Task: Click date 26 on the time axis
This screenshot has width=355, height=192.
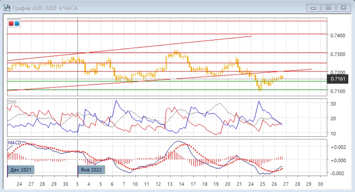Action: (x=274, y=184)
